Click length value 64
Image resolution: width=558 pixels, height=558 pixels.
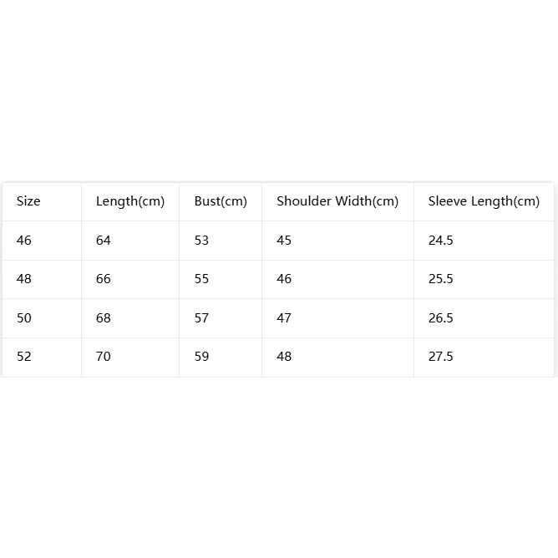[104, 241]
